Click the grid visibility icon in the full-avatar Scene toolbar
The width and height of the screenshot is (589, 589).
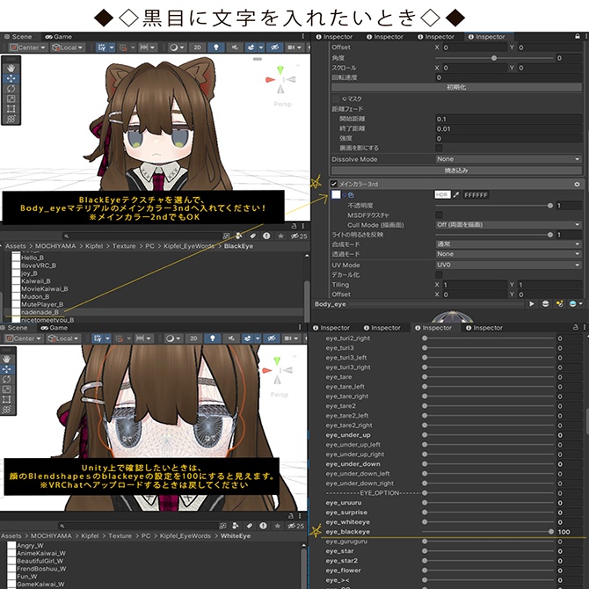tap(101, 47)
